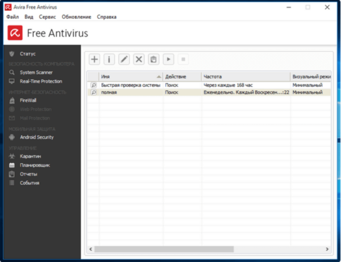The height and width of the screenshot is (262, 341).
Task: Click the add new job plus icon
Action: click(94, 59)
